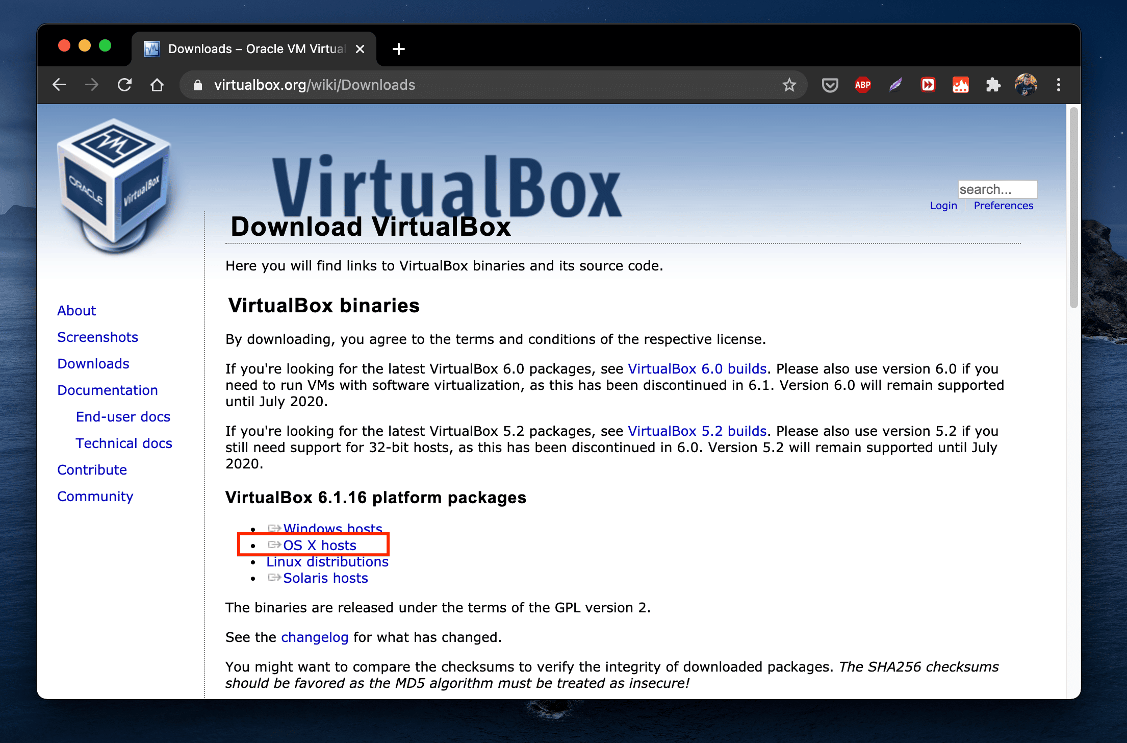The image size is (1127, 743).
Task: Open VirtualBox 6.0 builds link
Action: (697, 368)
